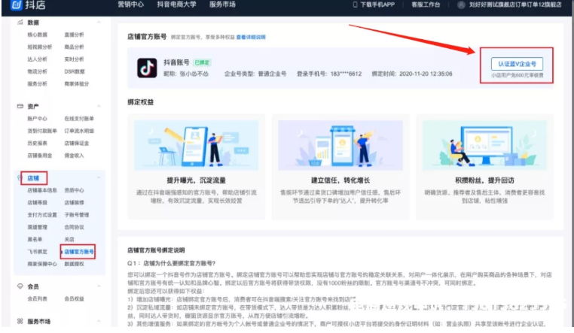Select 店铺官方账号 in the sidebar
The height and width of the screenshot is (333, 574).
tap(80, 252)
